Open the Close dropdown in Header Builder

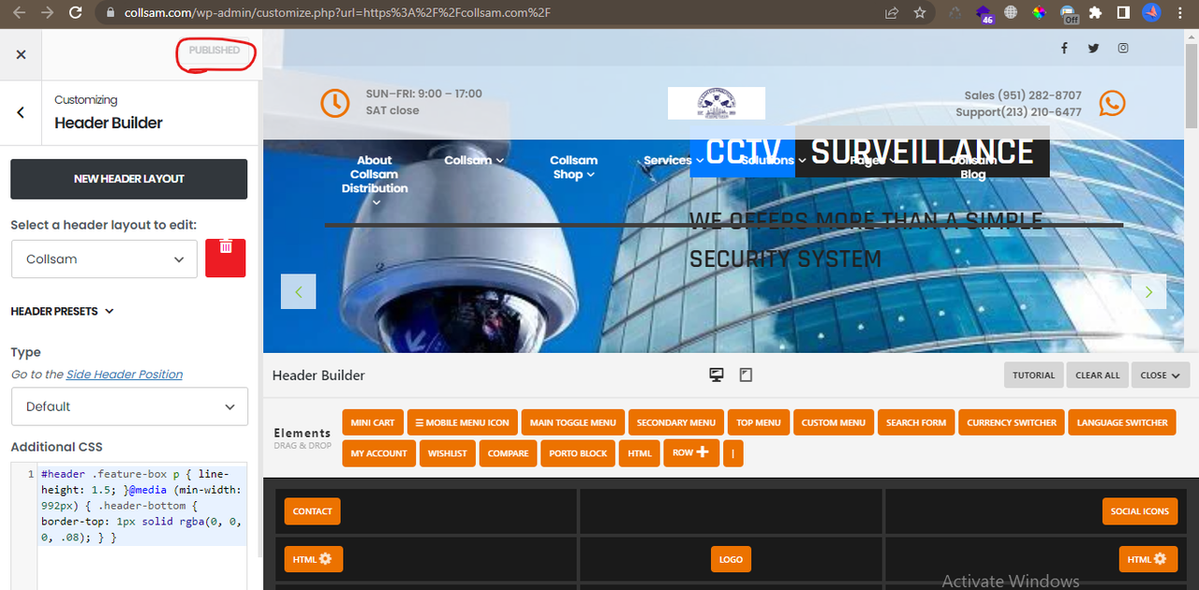tap(1161, 375)
